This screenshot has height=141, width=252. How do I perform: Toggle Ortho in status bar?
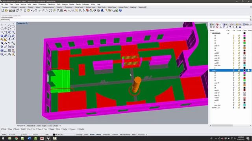point(86,135)
